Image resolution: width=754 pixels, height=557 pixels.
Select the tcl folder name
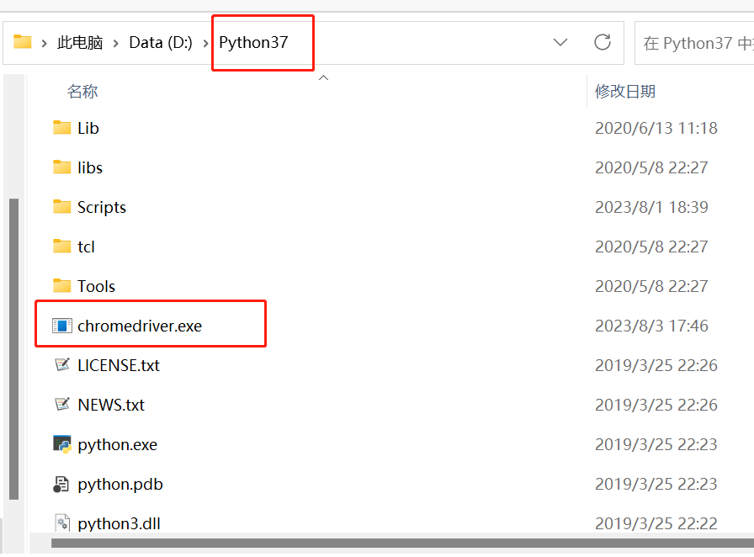point(86,247)
